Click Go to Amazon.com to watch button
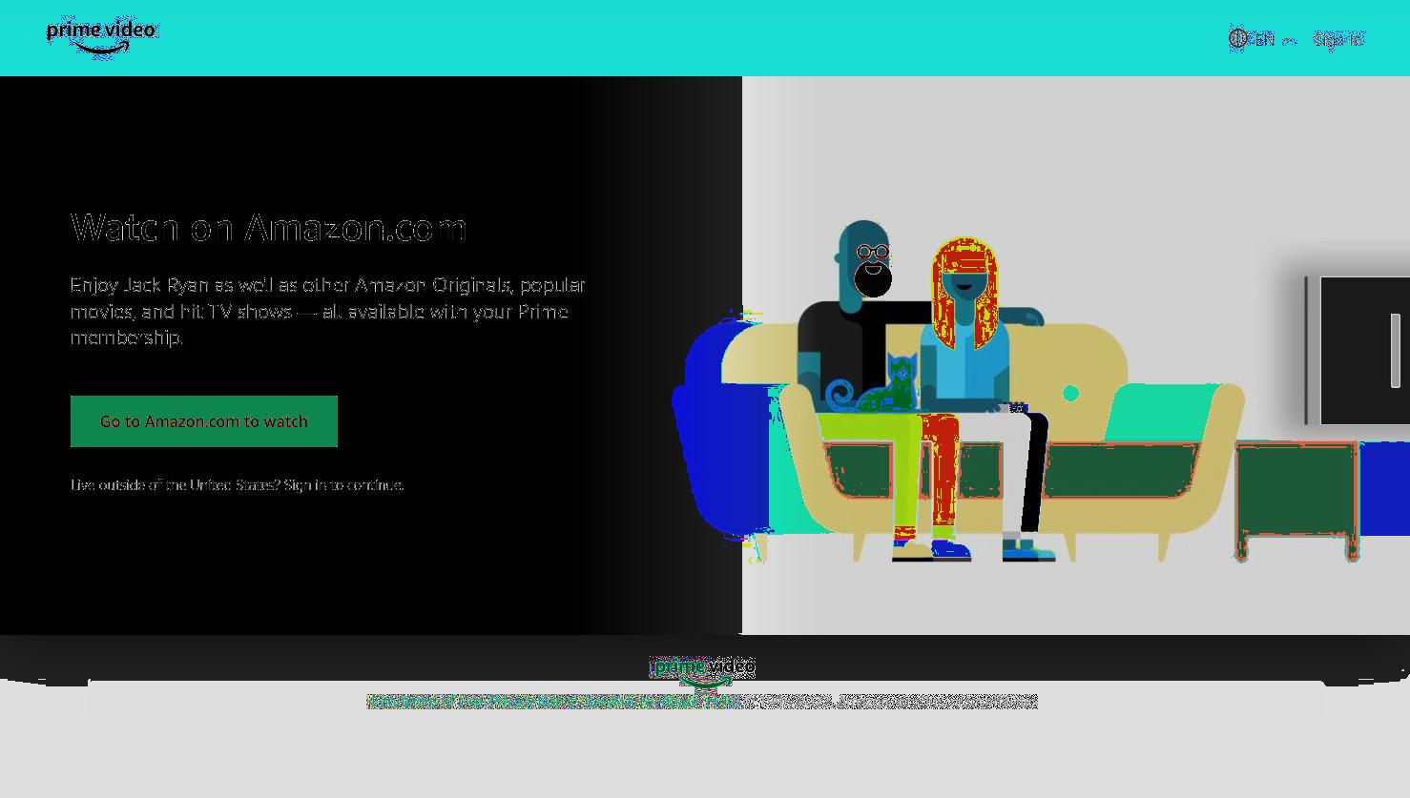Image resolution: width=1410 pixels, height=798 pixels. pyautogui.click(x=204, y=421)
